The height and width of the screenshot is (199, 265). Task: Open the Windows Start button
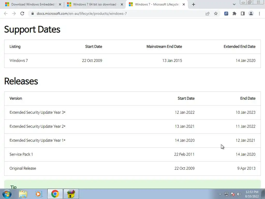(x=7, y=194)
